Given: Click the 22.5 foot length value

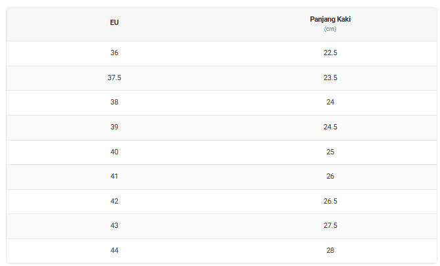Looking at the screenshot, I should pos(330,53).
